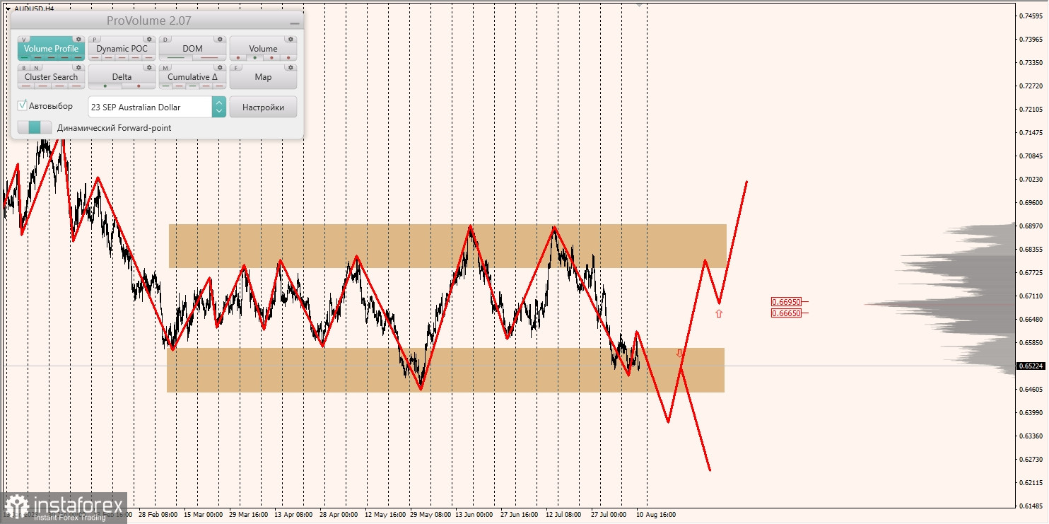
Task: Click the B hotkey tab on Cluster Search
Action: pos(25,68)
